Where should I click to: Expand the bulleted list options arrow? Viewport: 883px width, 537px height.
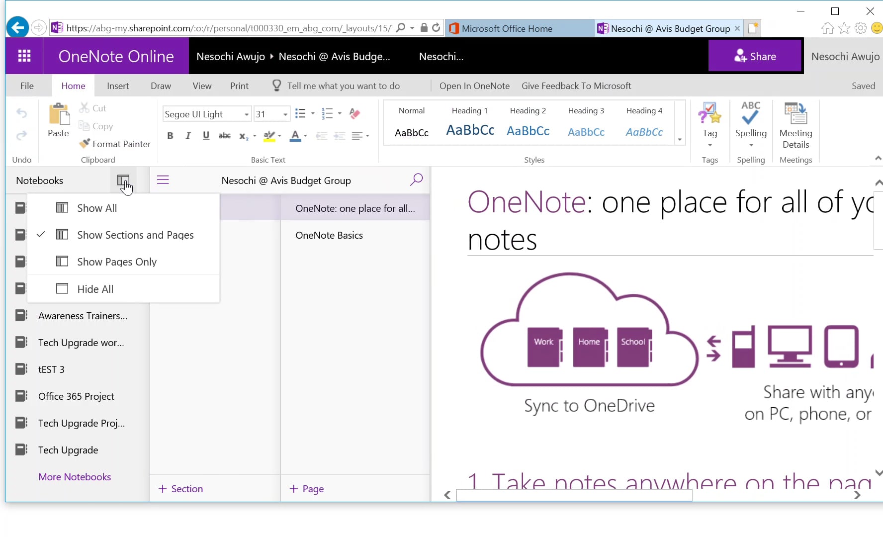point(312,113)
